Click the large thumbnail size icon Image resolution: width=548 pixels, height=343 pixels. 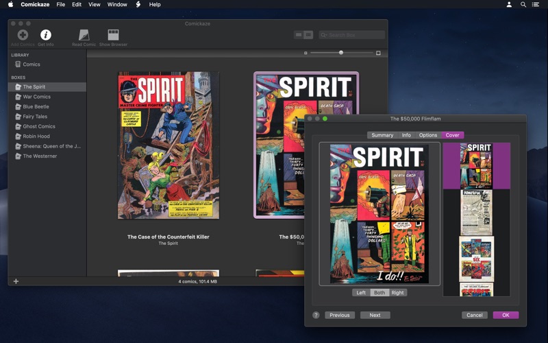(378, 54)
